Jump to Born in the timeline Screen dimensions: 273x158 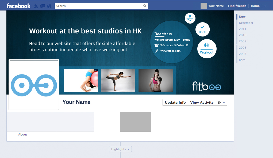(x=242, y=60)
